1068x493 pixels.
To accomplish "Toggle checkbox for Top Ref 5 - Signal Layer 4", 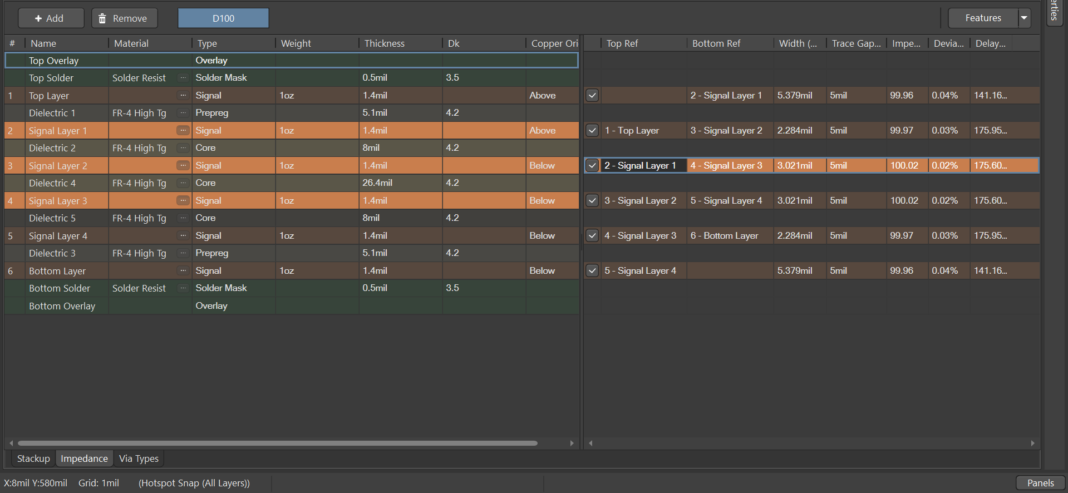I will (x=592, y=270).
